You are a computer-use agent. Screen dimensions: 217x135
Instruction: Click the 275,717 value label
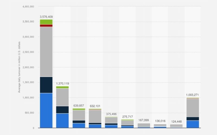click(127, 117)
